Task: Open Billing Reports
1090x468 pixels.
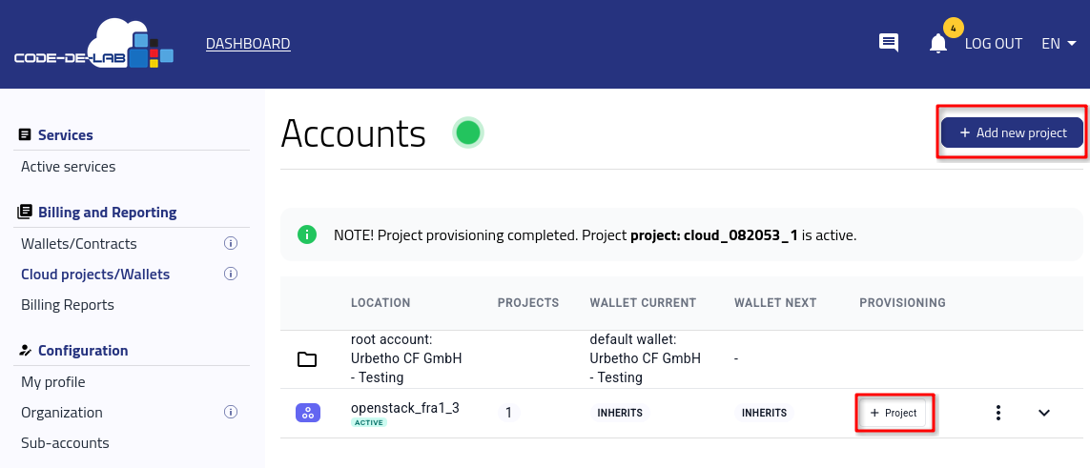Action: [x=68, y=305]
